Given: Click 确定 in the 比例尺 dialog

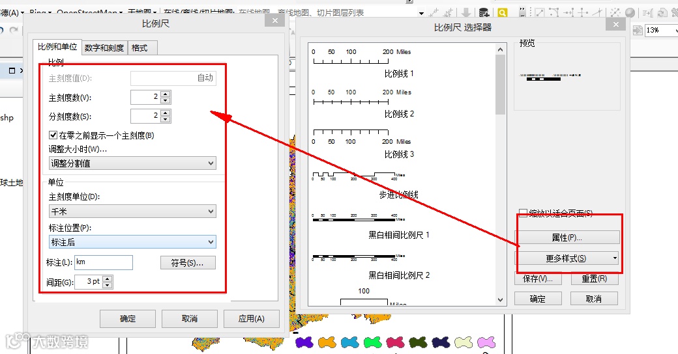Looking at the screenshot, I should coord(128,319).
